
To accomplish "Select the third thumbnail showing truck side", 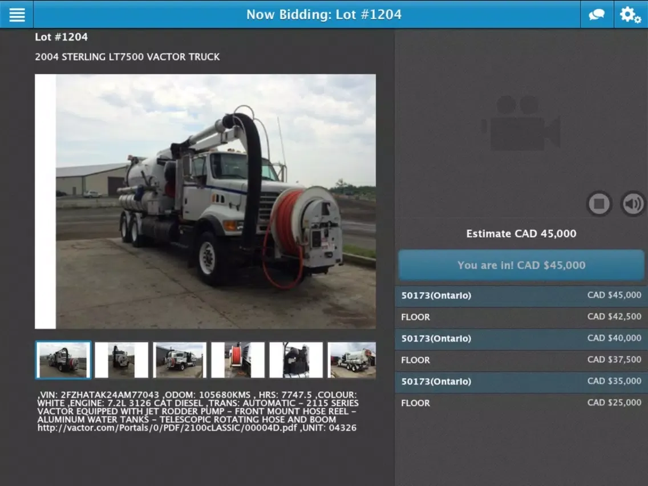I will [179, 359].
